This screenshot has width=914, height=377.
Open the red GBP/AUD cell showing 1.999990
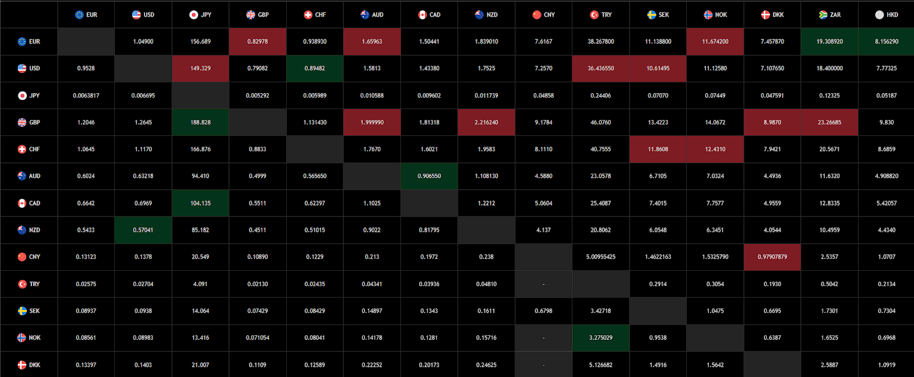pyautogui.click(x=372, y=122)
